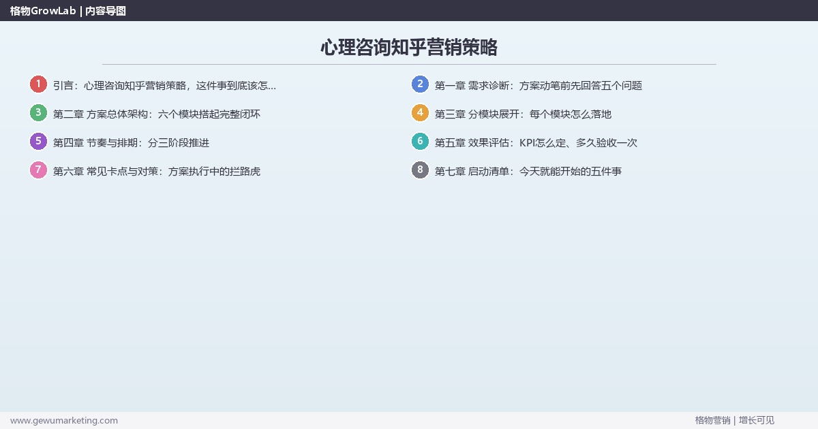Open 第一章 需求诊断 entry

click(x=539, y=86)
